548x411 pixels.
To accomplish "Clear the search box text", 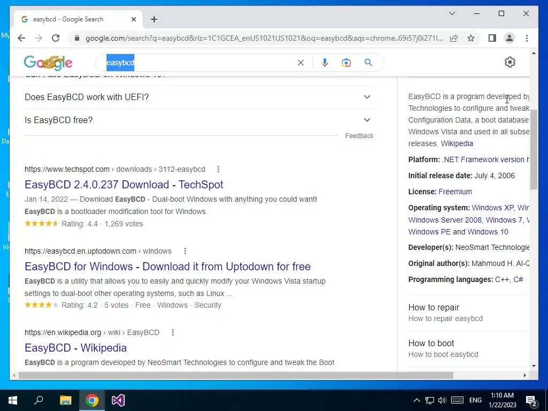I will pyautogui.click(x=301, y=63).
